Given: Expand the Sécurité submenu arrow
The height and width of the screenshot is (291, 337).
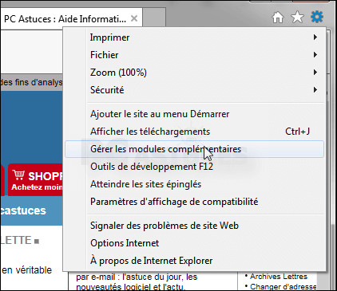Looking at the screenshot, I should point(315,90).
